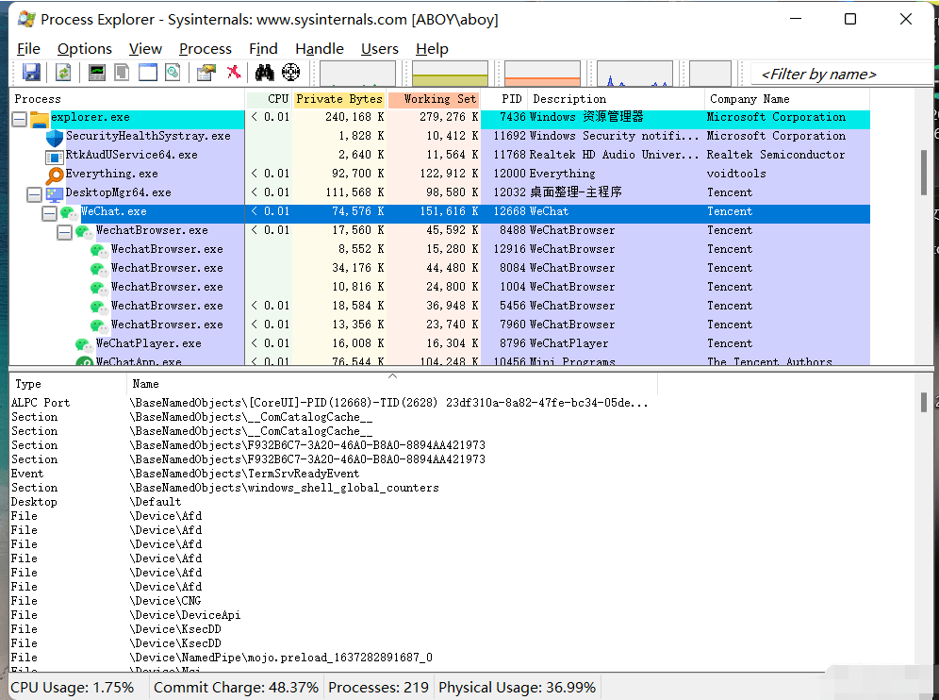The image size is (939, 700).
Task: Refresh the process view
Action: pos(62,73)
